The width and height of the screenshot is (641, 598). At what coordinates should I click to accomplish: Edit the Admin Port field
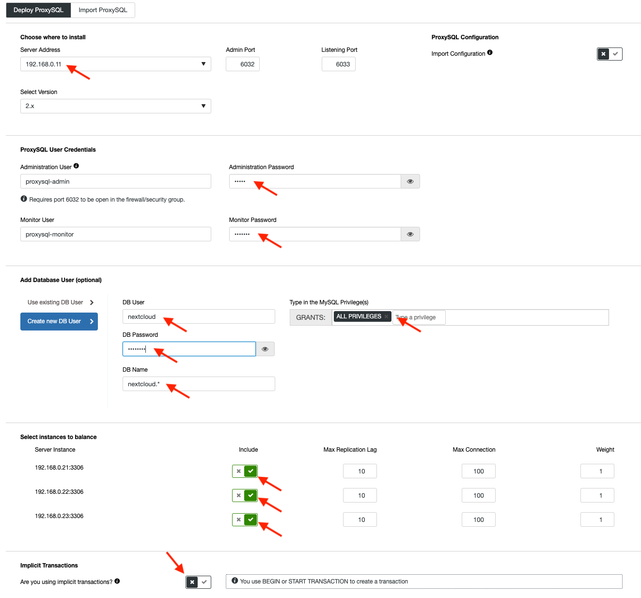pyautogui.click(x=243, y=64)
